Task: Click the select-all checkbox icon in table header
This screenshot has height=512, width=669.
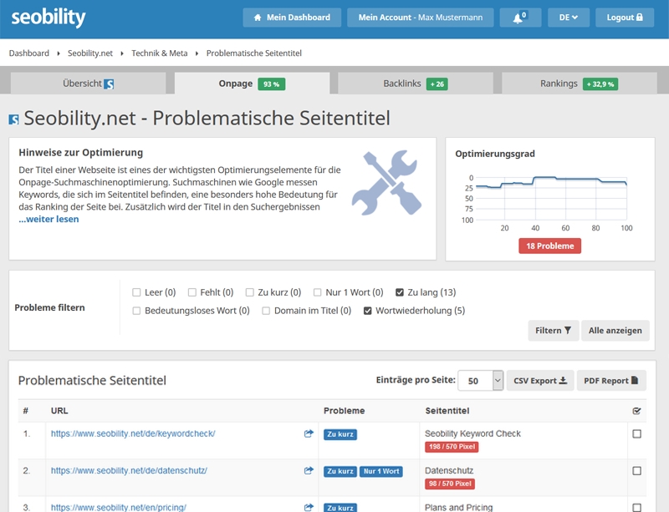Action: 637,411
